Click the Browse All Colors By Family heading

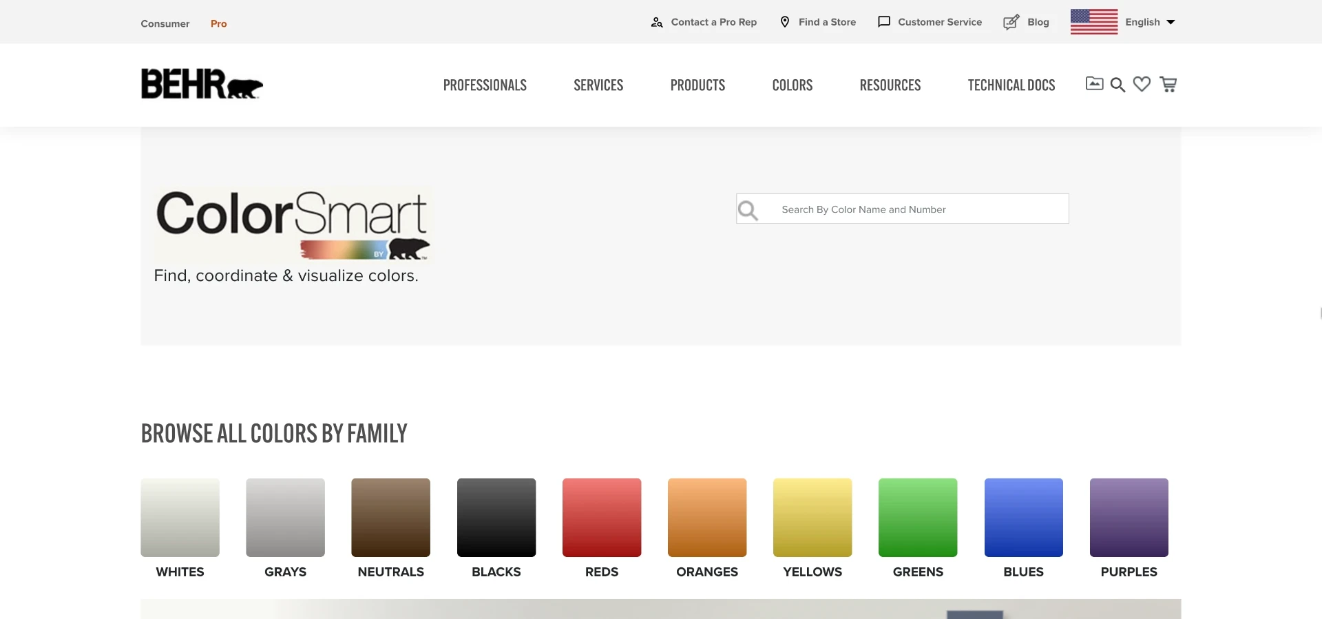pos(274,434)
